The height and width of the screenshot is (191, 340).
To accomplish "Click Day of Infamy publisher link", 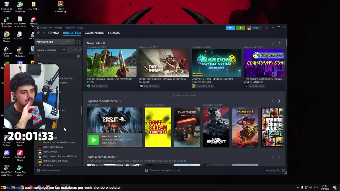I will [x=149, y=86].
